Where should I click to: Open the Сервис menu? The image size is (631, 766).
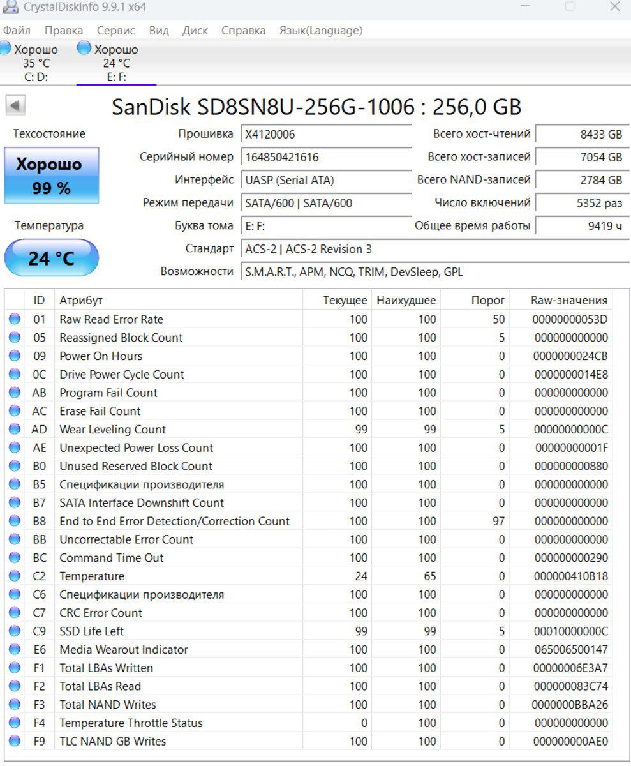click(116, 31)
